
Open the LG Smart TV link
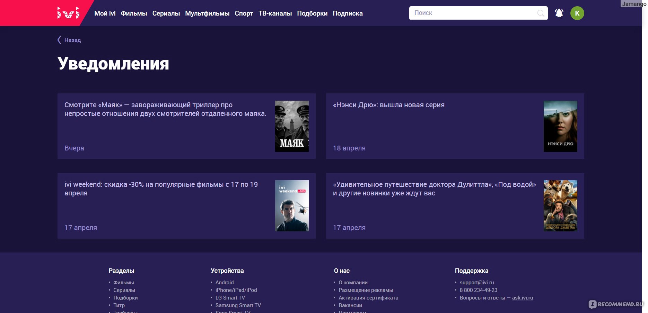click(230, 298)
